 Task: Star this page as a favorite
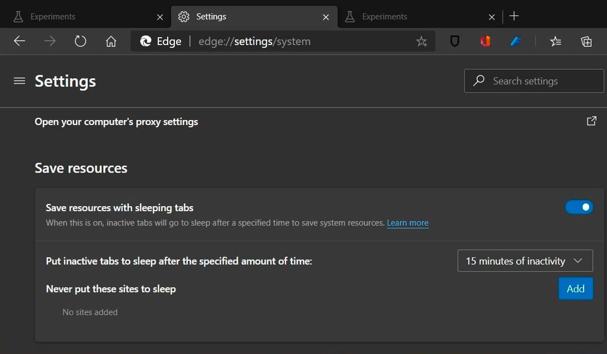(422, 41)
